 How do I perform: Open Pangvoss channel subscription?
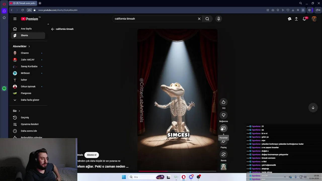pos(28,93)
